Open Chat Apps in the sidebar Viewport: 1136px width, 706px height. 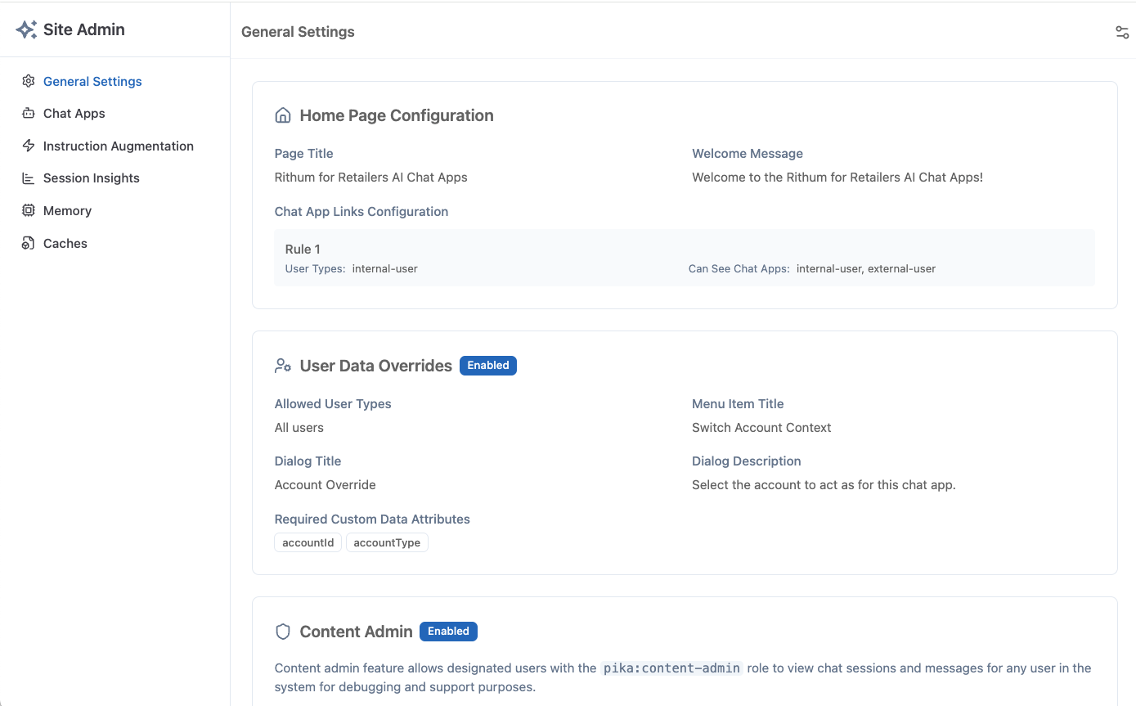tap(74, 114)
